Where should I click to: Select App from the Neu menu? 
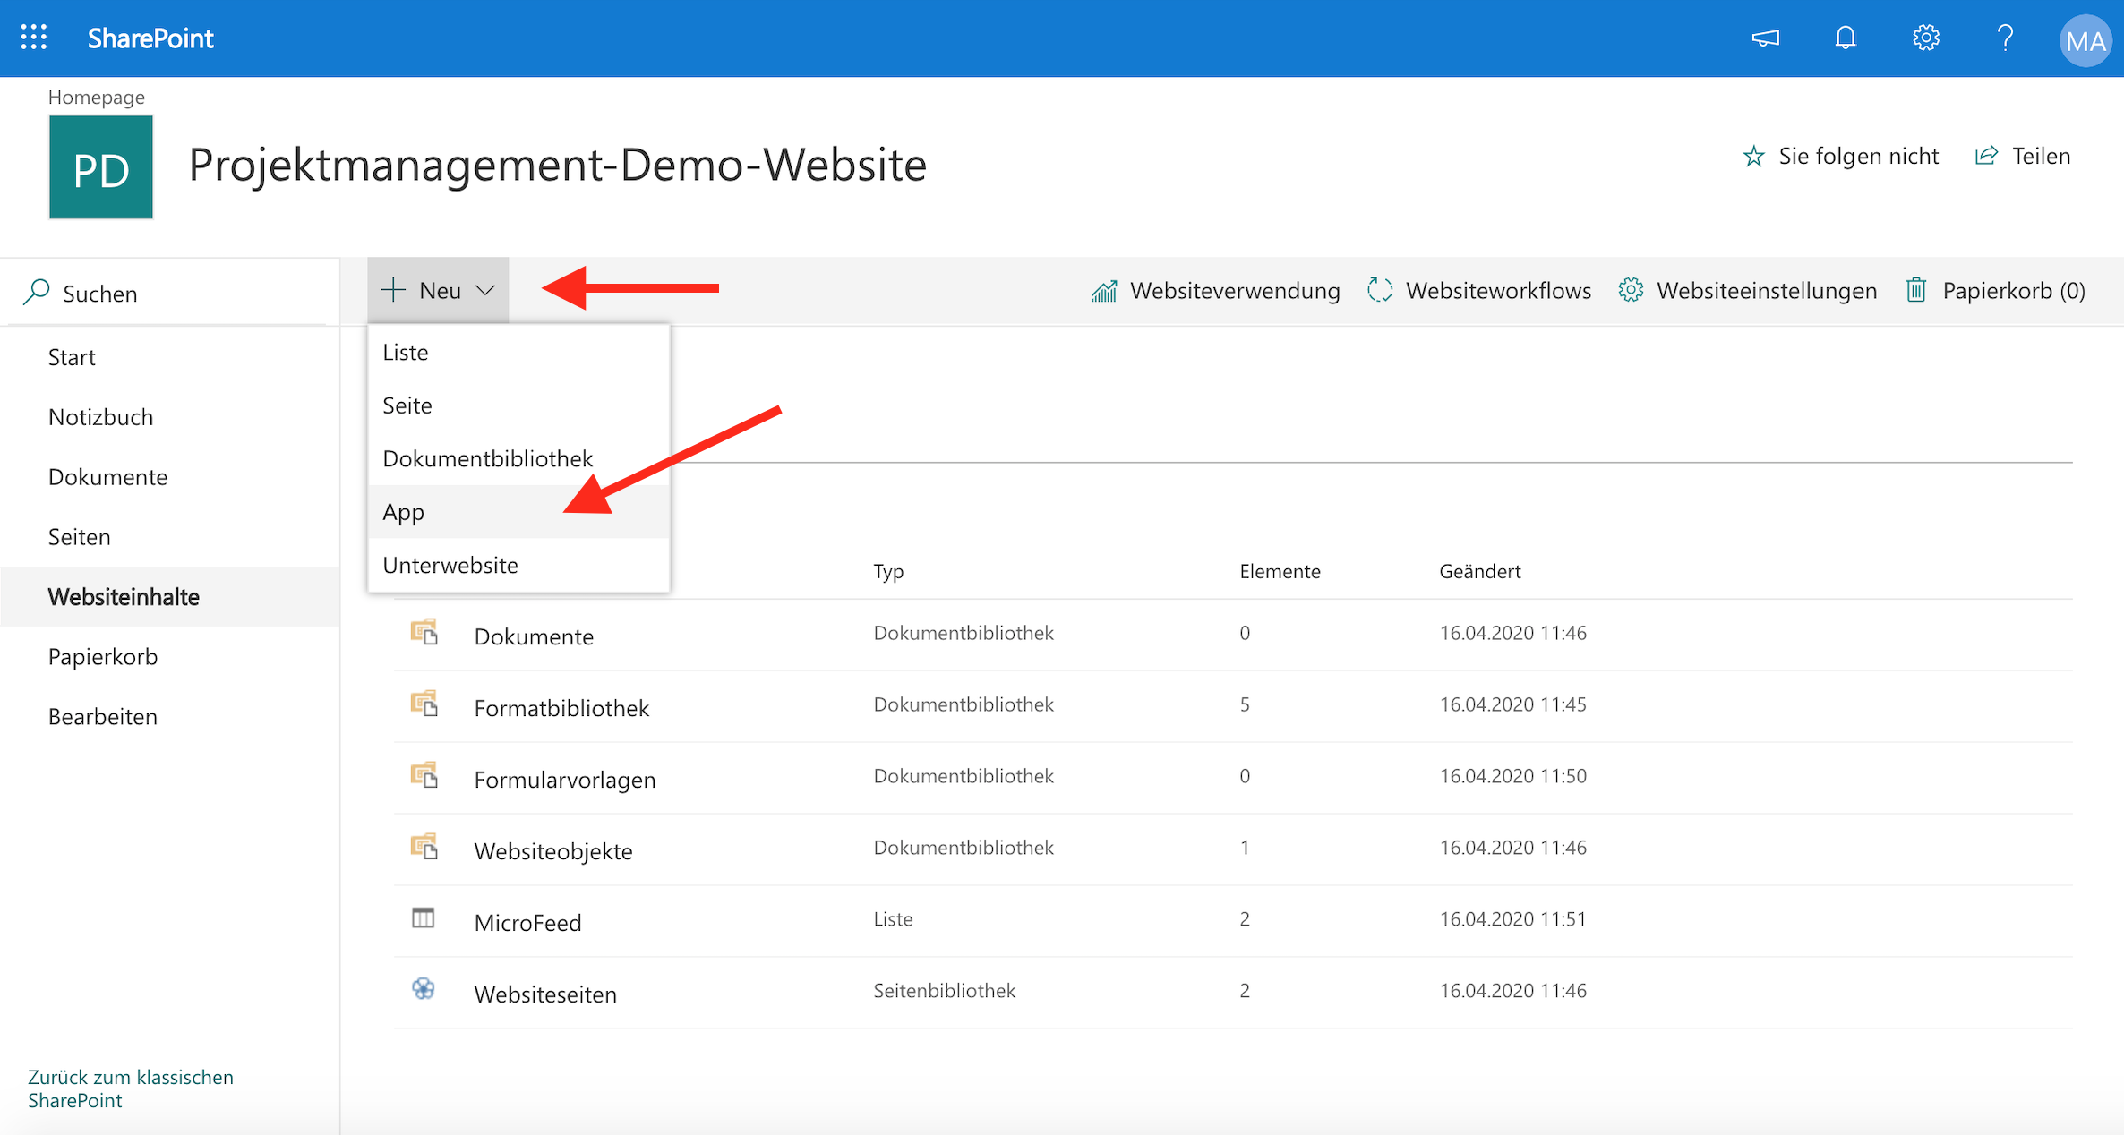tap(404, 512)
